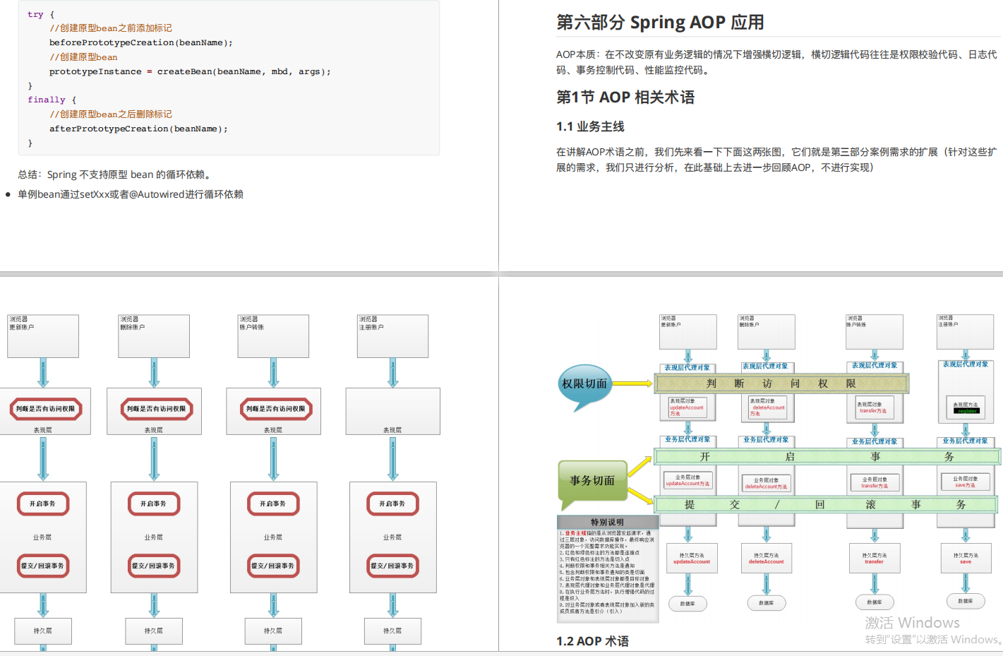1003x656 pixels.
Task: Click the "表现层对象 transfer方法" box
Action: coord(875,407)
